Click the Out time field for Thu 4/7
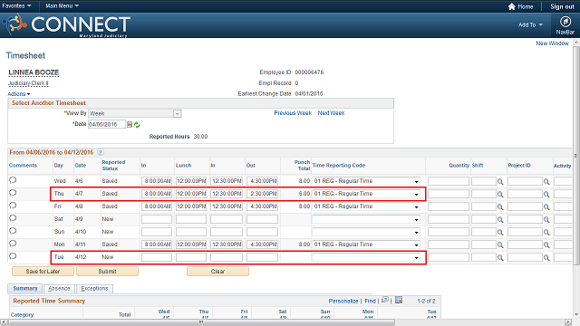Screen dimensions: 580x326 pos(262,194)
